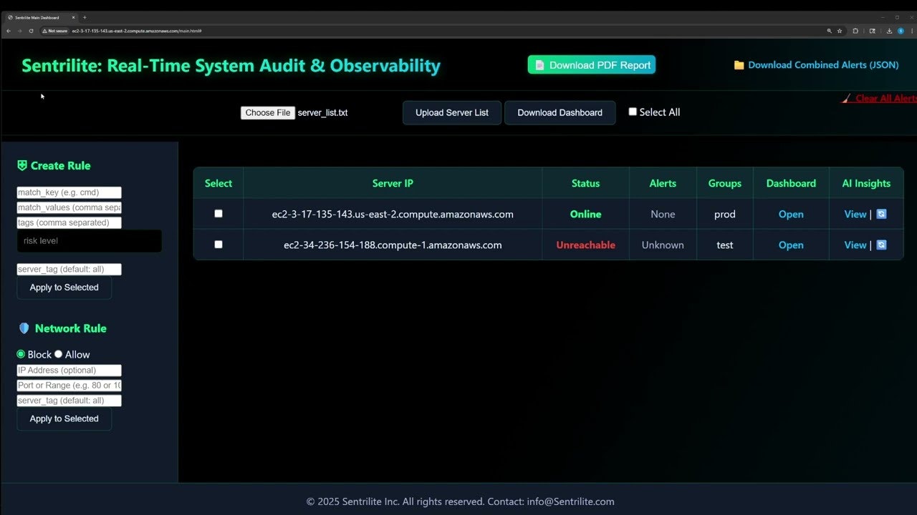
Task: Download Combined Alerts (JSON)
Action: pyautogui.click(x=816, y=65)
